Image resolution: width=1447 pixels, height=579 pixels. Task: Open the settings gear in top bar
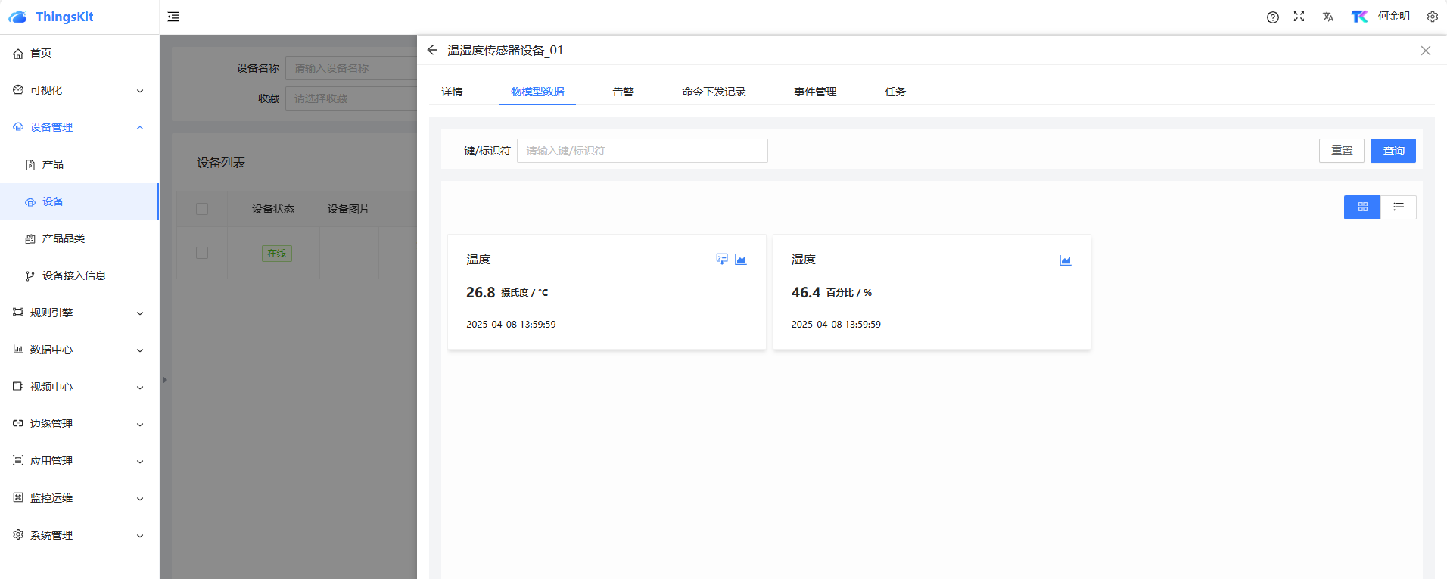click(x=1432, y=17)
